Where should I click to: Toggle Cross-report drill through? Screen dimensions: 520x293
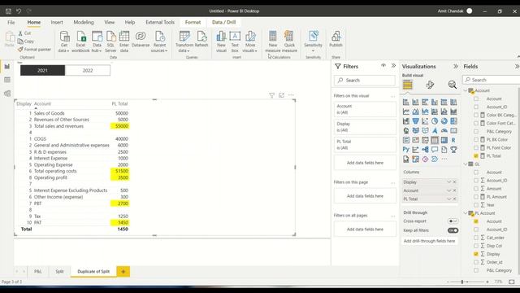click(453, 221)
